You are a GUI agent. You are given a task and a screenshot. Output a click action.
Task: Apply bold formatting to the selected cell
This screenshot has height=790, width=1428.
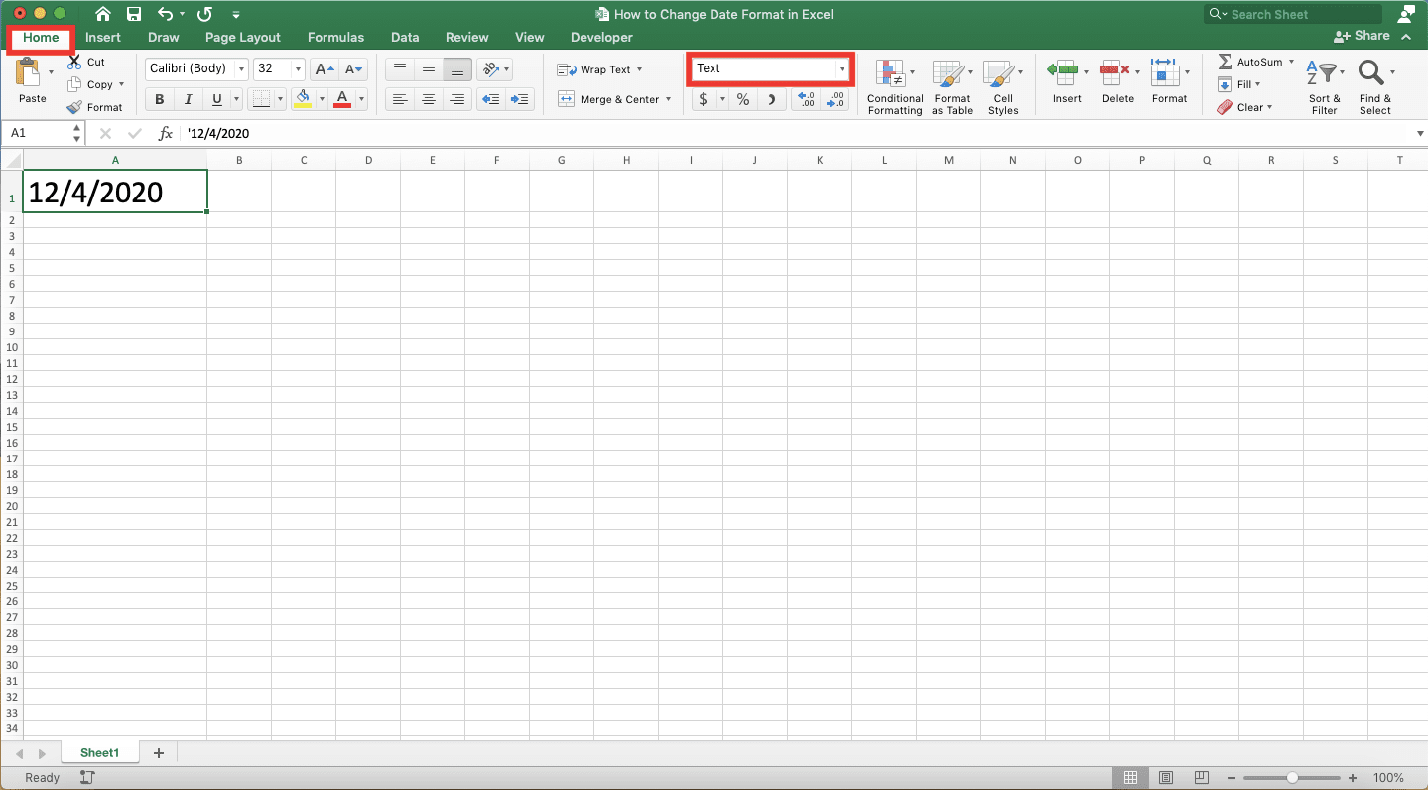point(158,98)
